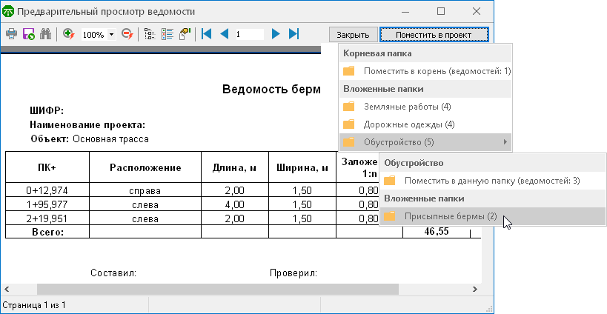The image size is (607, 314).
Task: Click the cell 1+95,977
Action: tap(47, 204)
